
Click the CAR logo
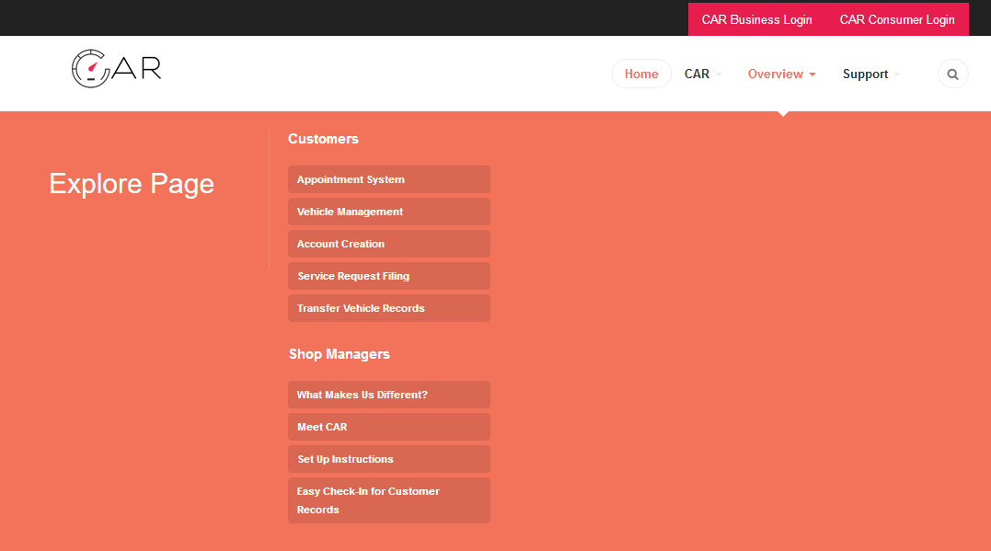point(116,68)
